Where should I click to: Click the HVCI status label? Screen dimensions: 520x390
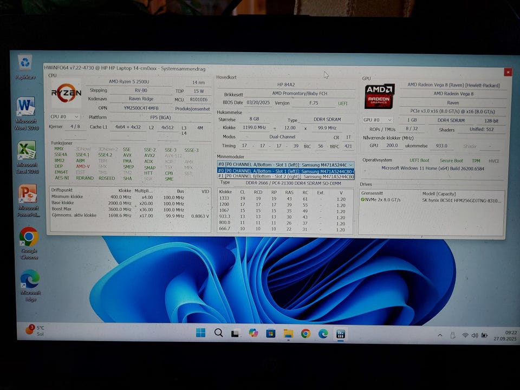pos(493,161)
